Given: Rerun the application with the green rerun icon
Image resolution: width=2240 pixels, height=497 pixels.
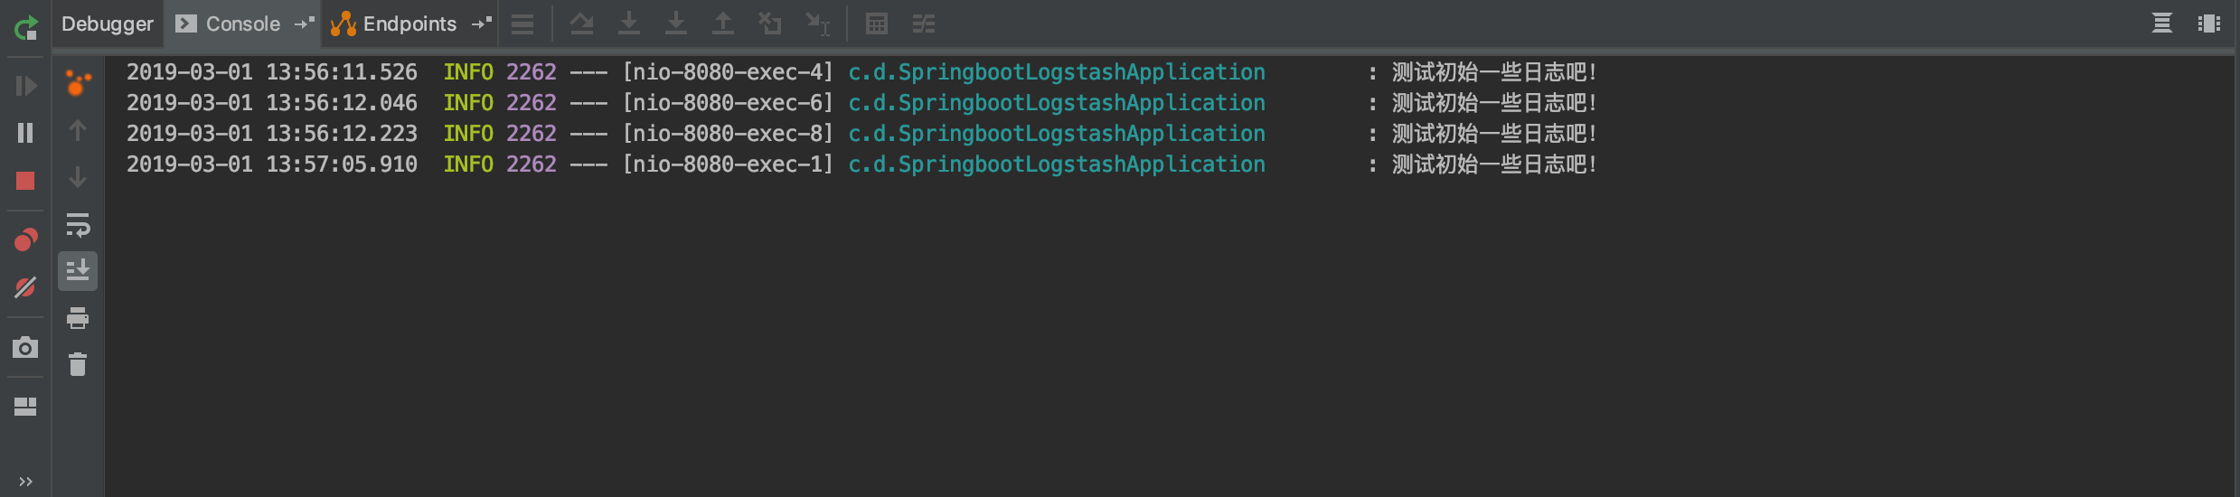Looking at the screenshot, I should coord(25,28).
